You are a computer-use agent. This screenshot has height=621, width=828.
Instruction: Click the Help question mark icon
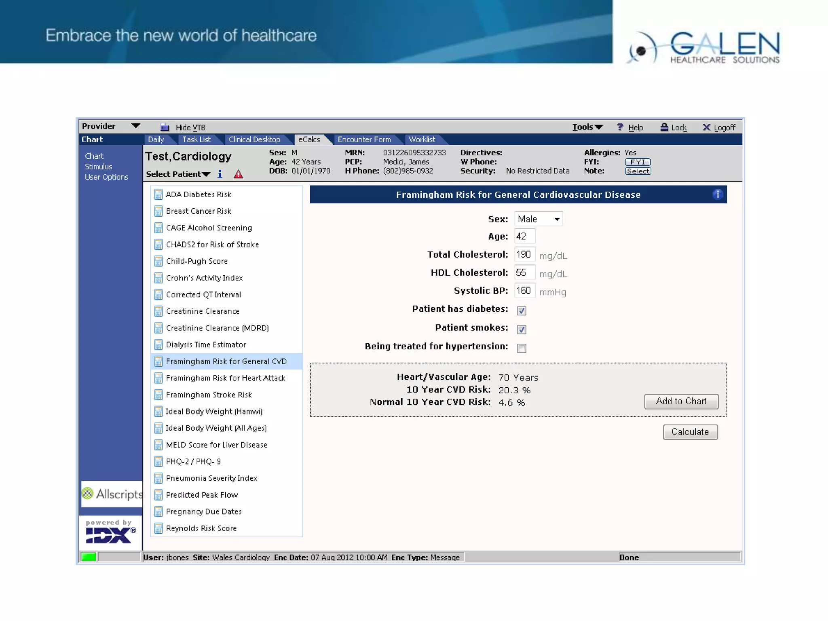coord(620,127)
